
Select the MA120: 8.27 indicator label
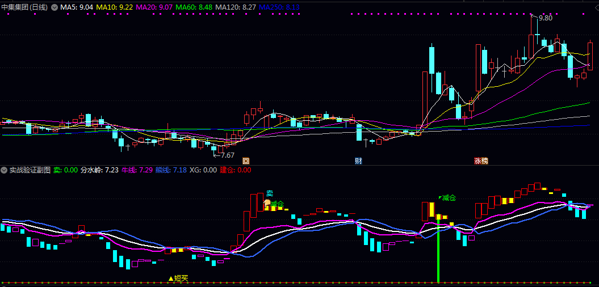(236, 7)
